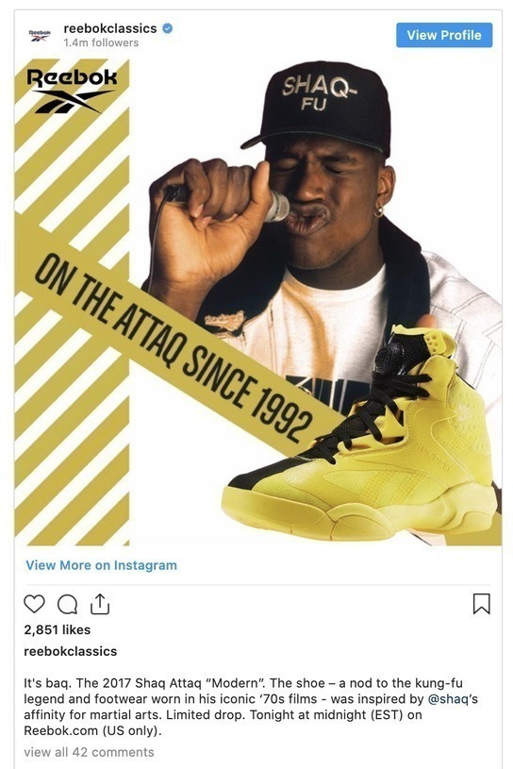The image size is (513, 769).
Task: Click the 2,851 likes count
Action: point(58,629)
